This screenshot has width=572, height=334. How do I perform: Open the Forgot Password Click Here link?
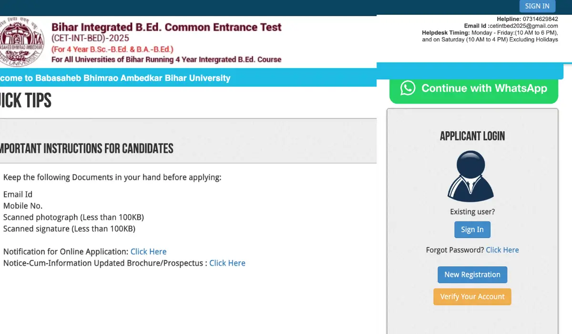502,250
